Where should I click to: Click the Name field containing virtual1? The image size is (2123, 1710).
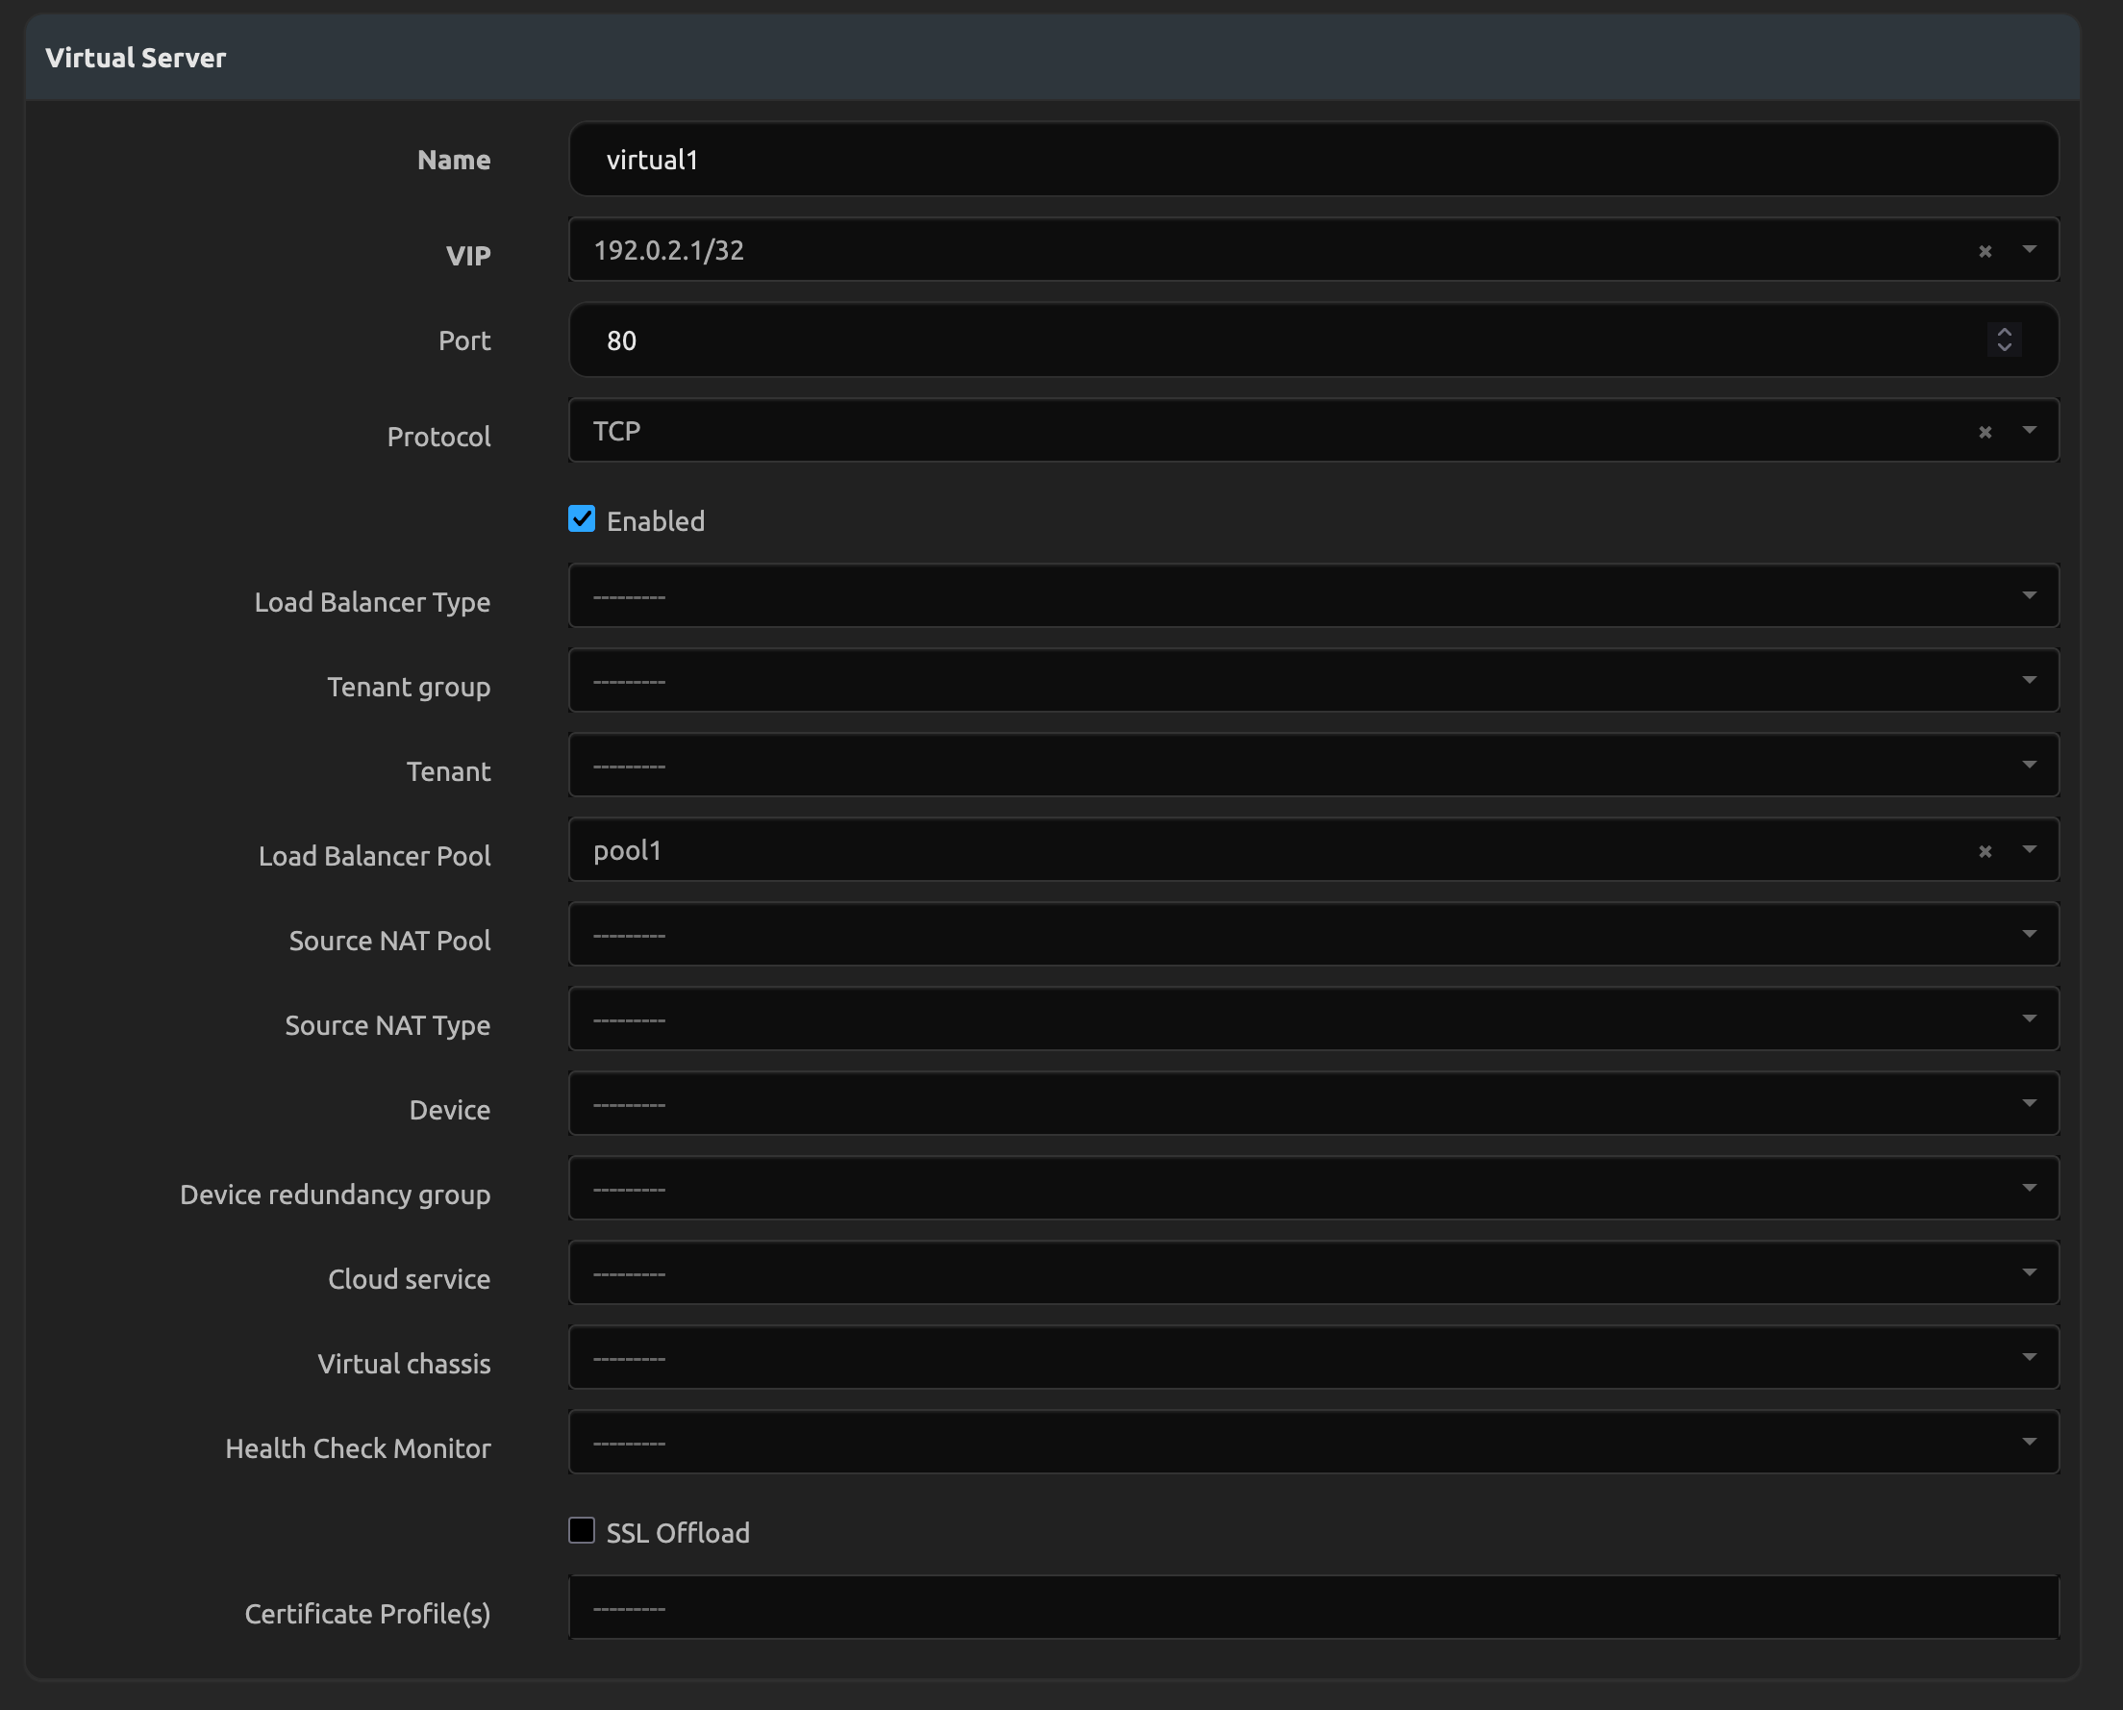1312,160
